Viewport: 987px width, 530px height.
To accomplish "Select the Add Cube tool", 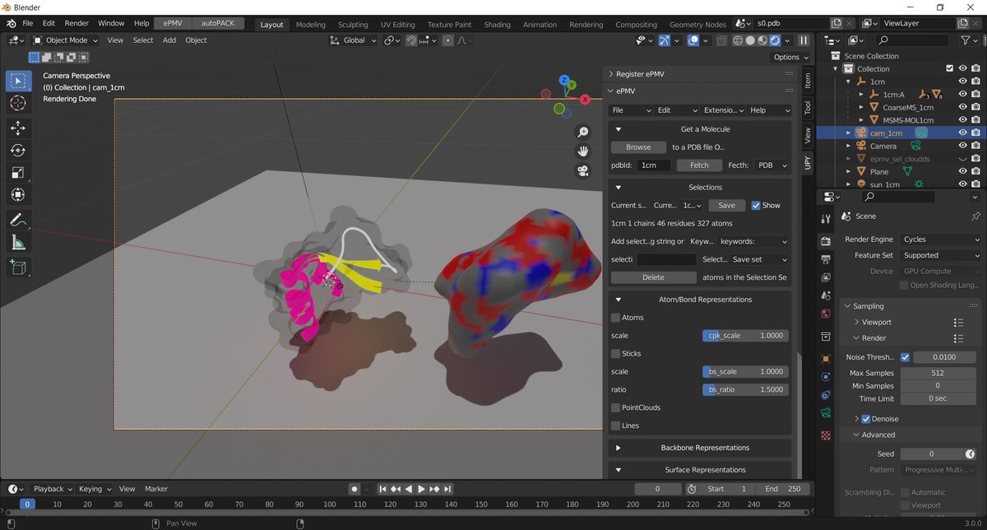I will (x=18, y=267).
